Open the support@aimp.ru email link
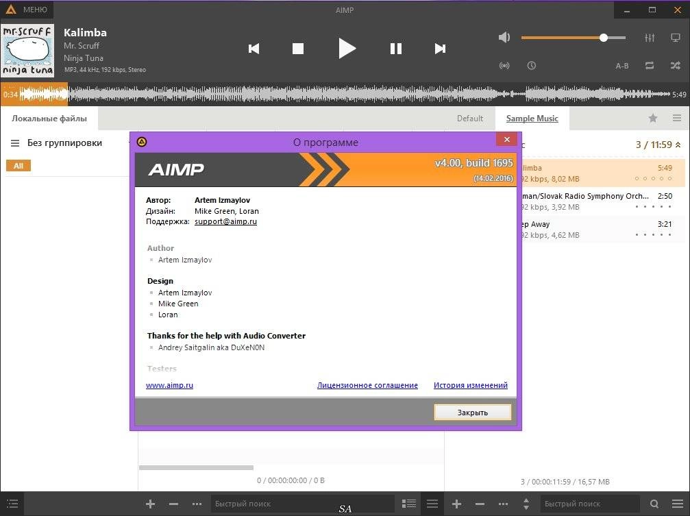This screenshot has height=516, width=690. [x=225, y=221]
